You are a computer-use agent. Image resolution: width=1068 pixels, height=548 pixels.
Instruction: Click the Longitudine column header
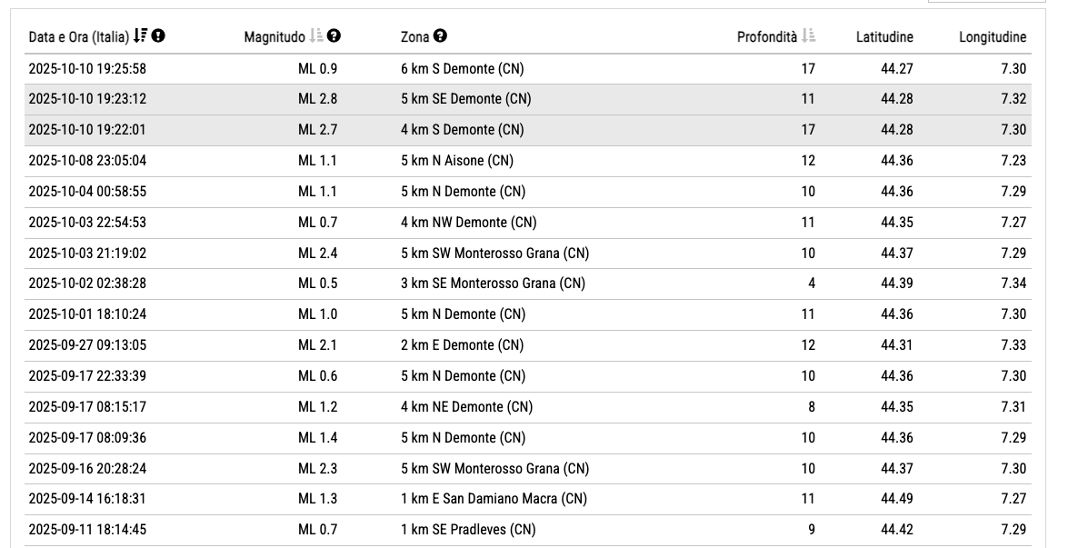tap(993, 37)
